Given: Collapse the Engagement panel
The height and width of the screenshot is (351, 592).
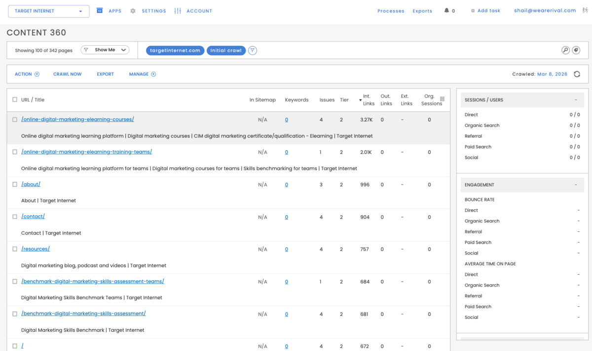Looking at the screenshot, I should tap(576, 185).
